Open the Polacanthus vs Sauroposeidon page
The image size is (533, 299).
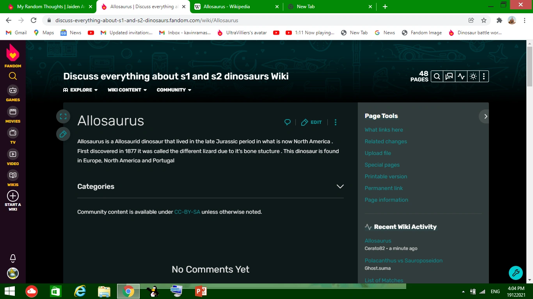click(403, 260)
